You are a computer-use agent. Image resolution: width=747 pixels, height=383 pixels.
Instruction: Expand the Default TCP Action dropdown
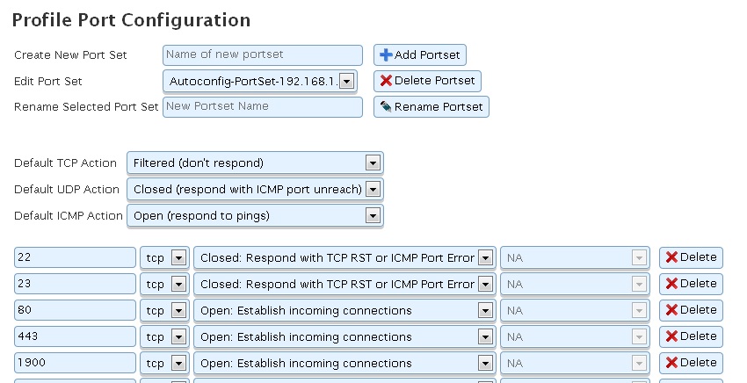click(x=256, y=163)
